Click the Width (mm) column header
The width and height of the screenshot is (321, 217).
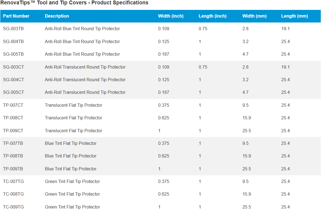coord(254,16)
